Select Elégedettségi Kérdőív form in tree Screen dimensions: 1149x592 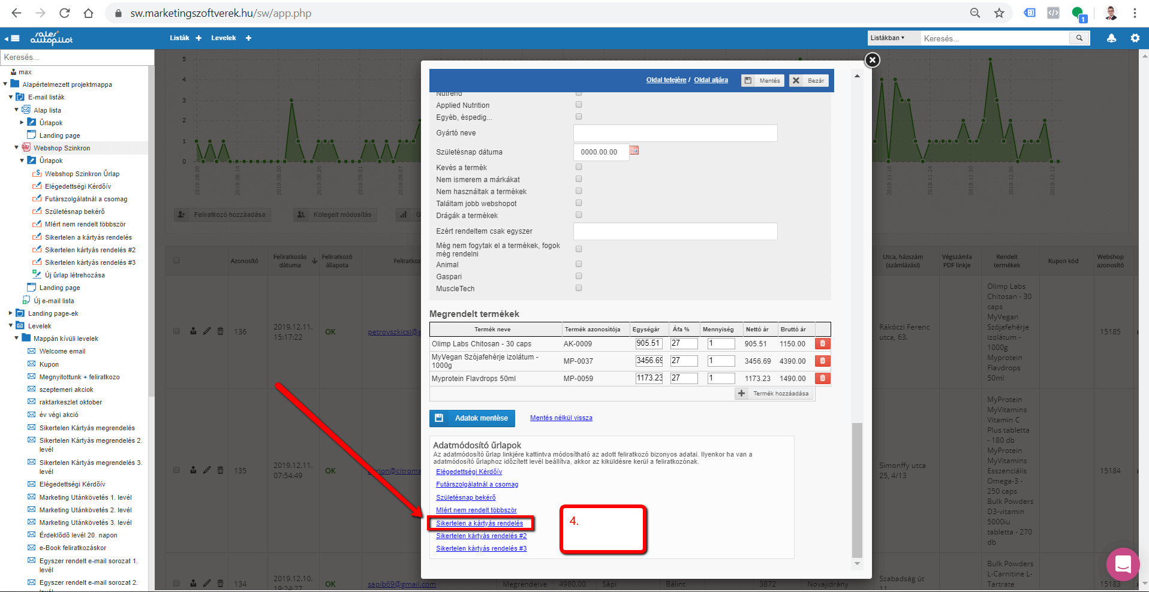[78, 186]
